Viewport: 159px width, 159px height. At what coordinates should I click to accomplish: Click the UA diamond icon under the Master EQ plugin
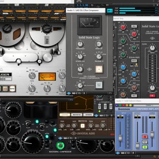coord(60,138)
